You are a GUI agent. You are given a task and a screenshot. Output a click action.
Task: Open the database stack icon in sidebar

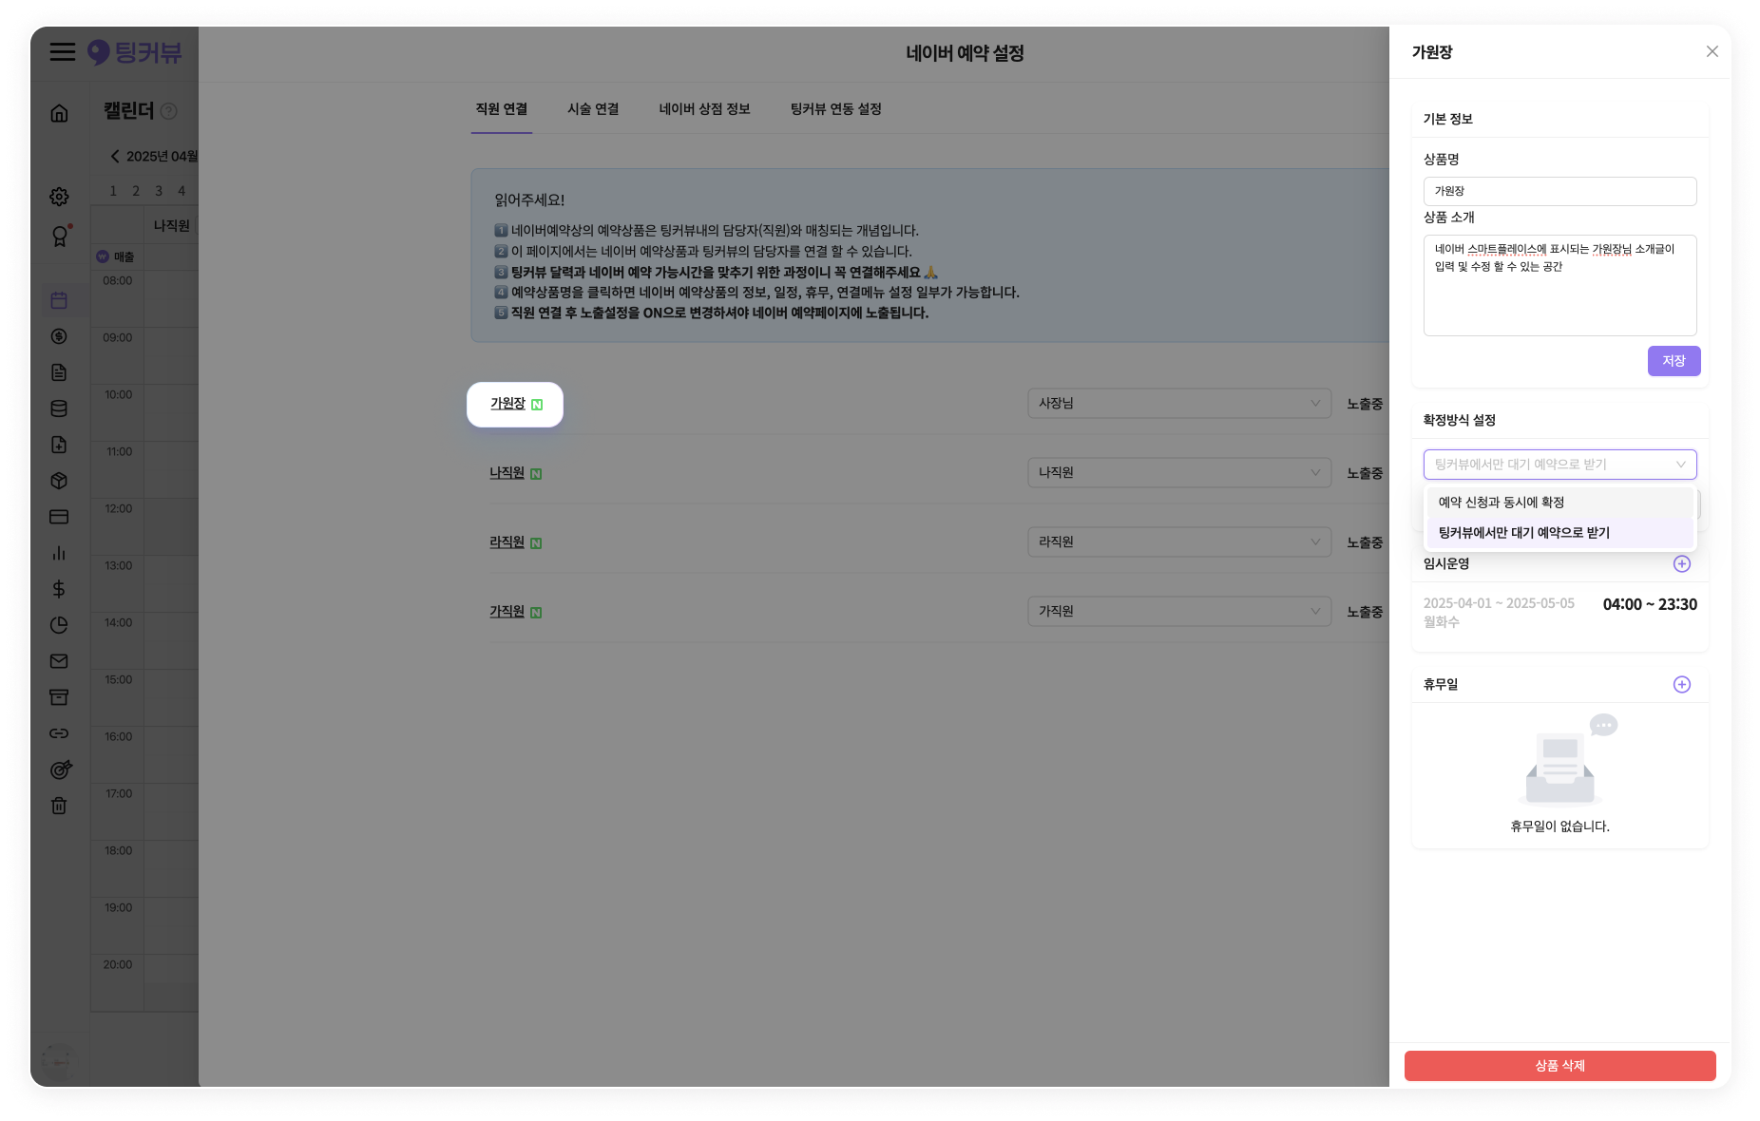click(x=59, y=408)
